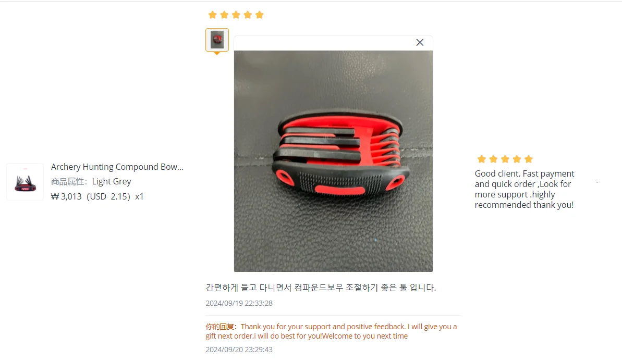Image resolution: width=622 pixels, height=361 pixels.
Task: Click the enlarged photo of the red tool
Action: point(333,161)
